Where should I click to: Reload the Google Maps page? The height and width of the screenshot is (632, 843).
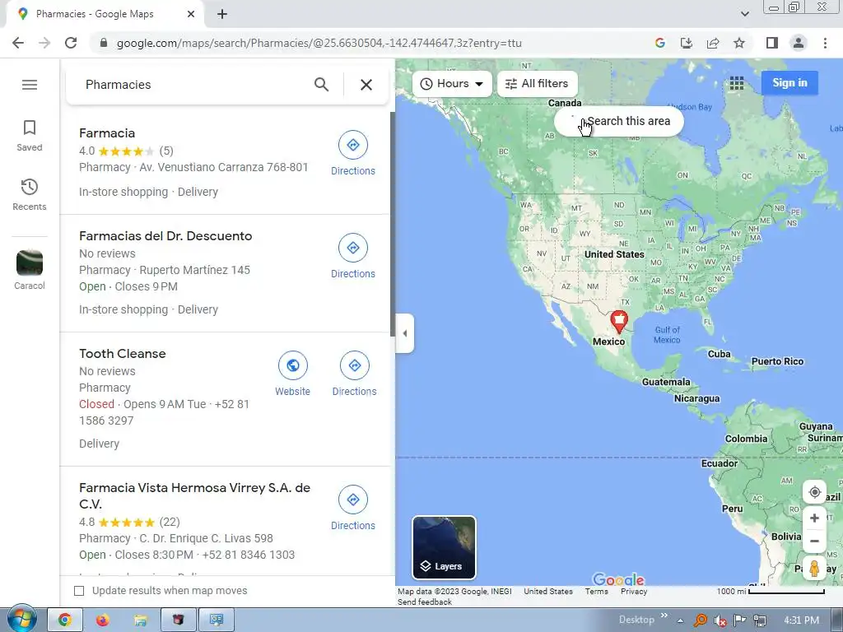(71, 43)
